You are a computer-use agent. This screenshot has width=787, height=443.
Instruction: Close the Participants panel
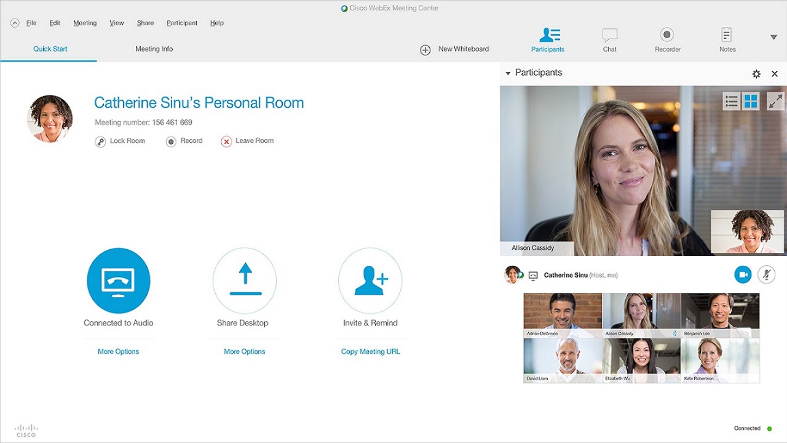point(775,74)
